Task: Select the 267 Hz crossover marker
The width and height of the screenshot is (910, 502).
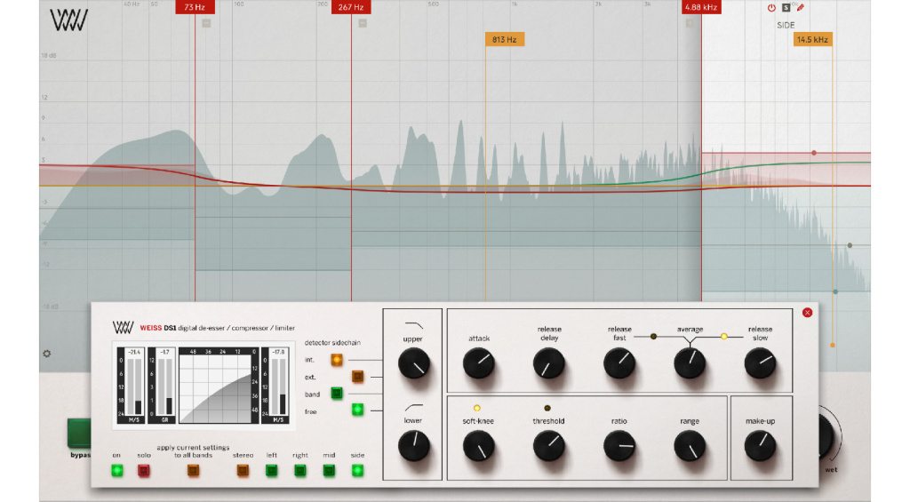Action: tap(351, 7)
